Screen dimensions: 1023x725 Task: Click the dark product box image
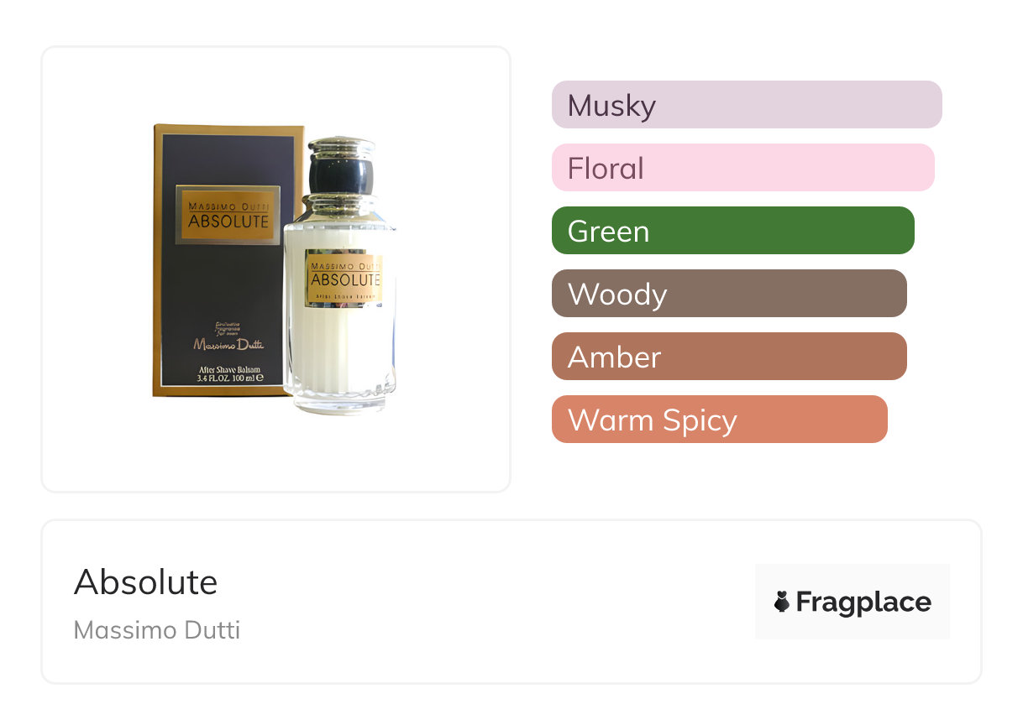tap(228, 260)
